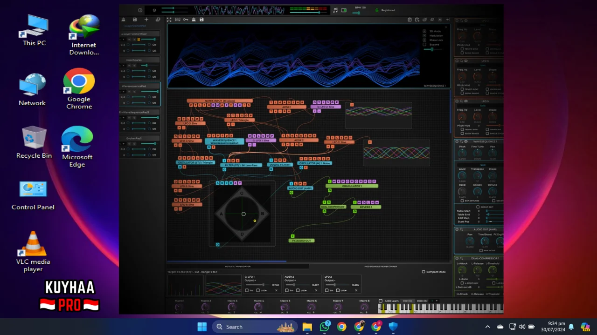Click the Macro 4 knob

pos(258,307)
